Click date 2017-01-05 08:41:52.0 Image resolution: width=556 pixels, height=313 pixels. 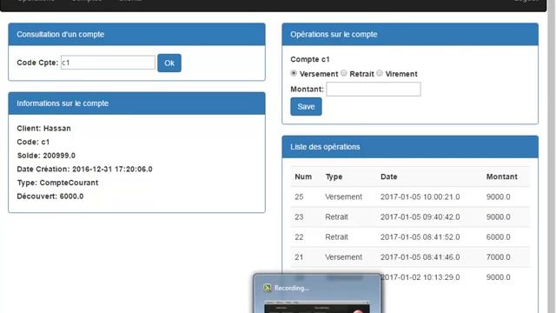[x=420, y=237]
